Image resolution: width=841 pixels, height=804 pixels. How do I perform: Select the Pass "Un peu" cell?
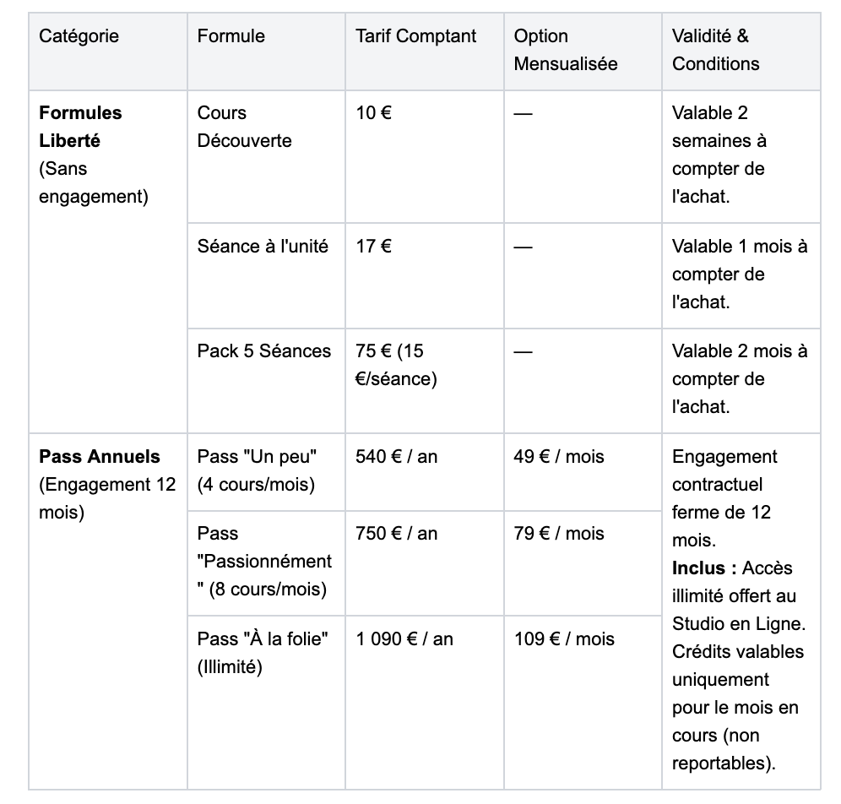point(266,472)
